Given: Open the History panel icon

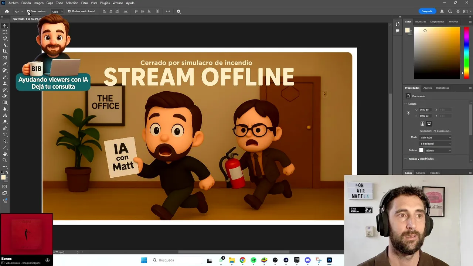Looking at the screenshot, I should click(x=398, y=24).
